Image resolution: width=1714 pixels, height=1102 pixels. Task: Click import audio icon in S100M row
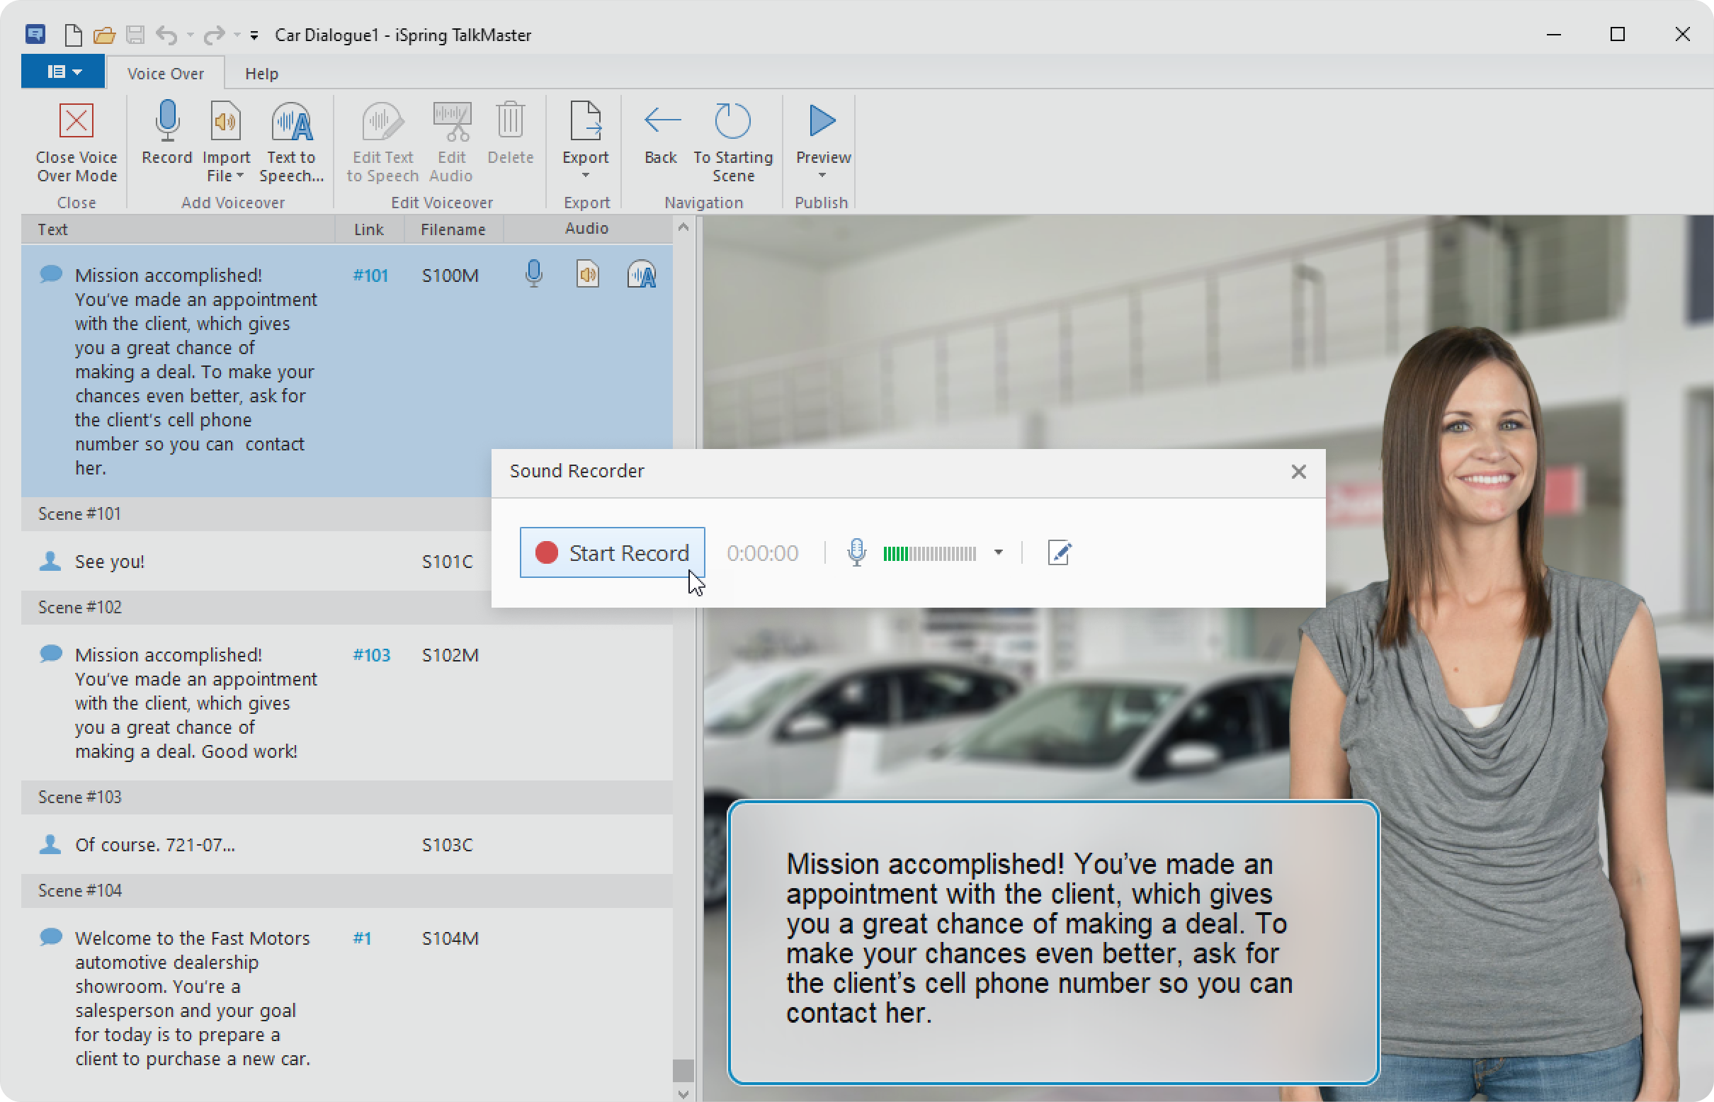588,275
